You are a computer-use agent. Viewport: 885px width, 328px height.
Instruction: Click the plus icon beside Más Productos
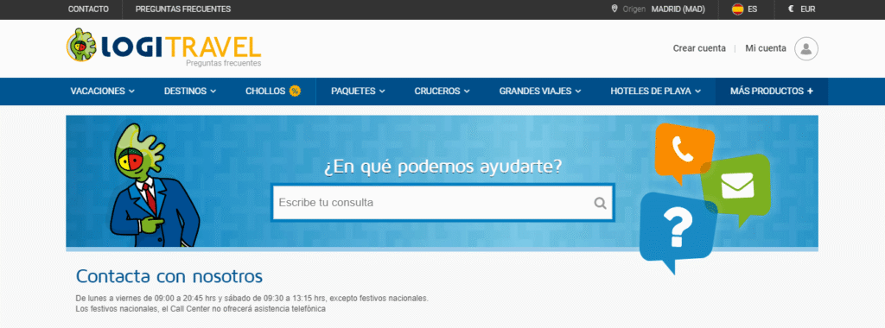pyautogui.click(x=810, y=91)
